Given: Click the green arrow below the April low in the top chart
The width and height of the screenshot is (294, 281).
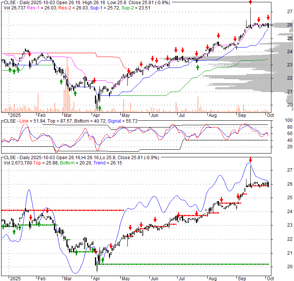Looking at the screenshot, I should pos(100,108).
